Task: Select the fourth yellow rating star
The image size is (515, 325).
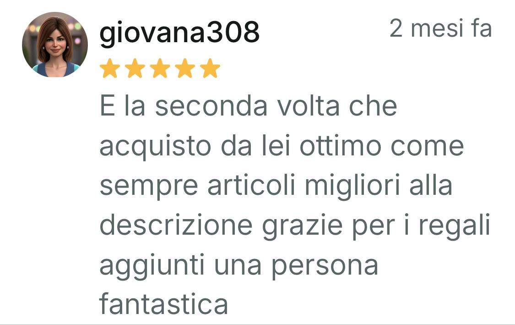Action: (x=185, y=68)
